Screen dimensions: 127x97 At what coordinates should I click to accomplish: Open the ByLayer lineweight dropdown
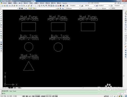tap(109, 8)
